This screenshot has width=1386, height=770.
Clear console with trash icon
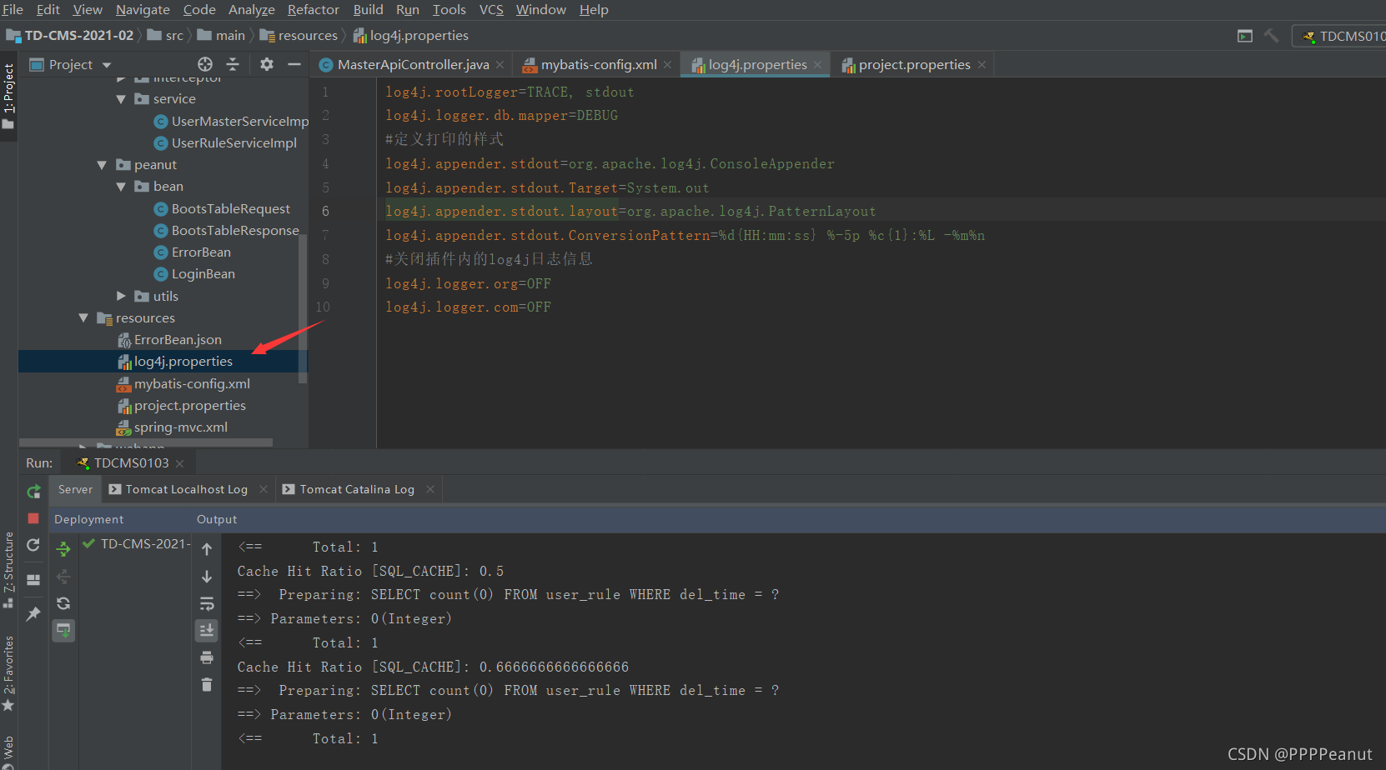207,684
